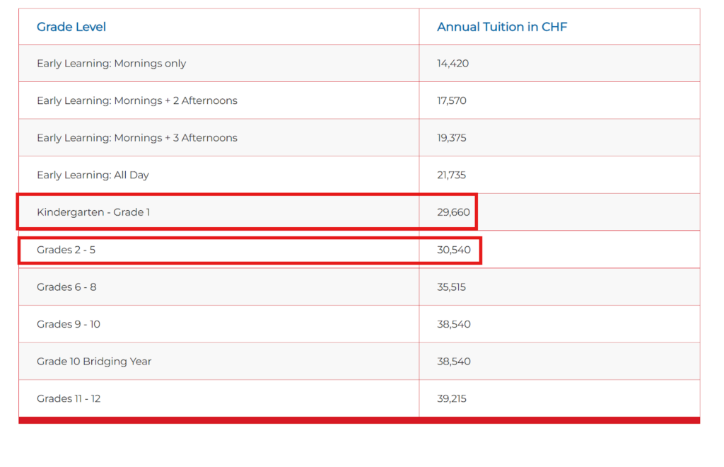Select the highlighted "Kindergarten - Grade 1" cell
724x467 pixels.
click(x=93, y=212)
